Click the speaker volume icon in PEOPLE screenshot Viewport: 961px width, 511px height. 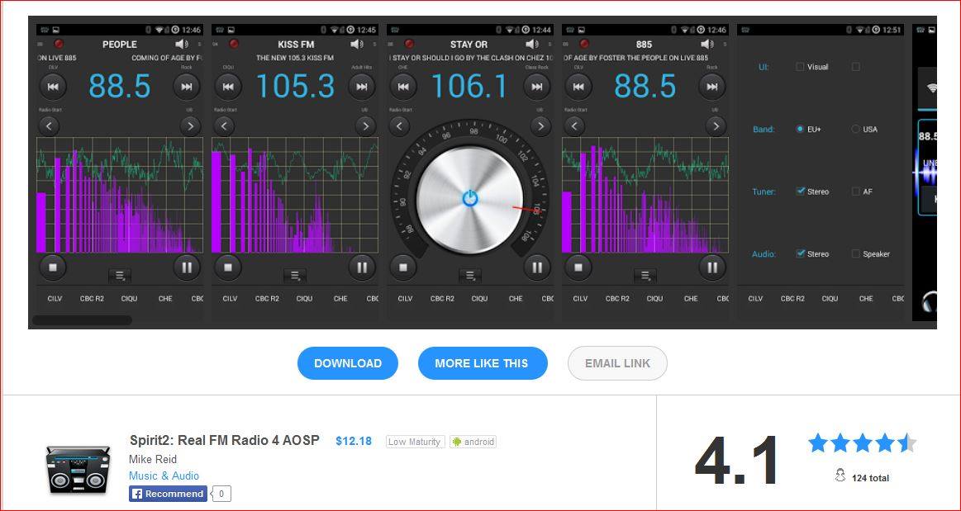click(x=182, y=44)
